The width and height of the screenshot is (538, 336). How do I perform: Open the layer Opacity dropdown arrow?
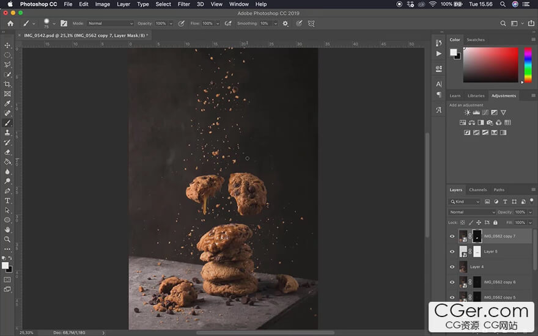point(530,212)
